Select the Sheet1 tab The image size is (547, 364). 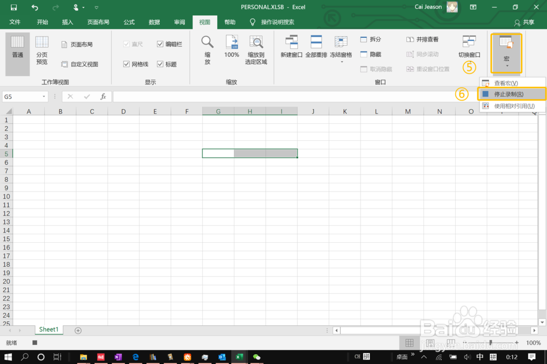49,330
